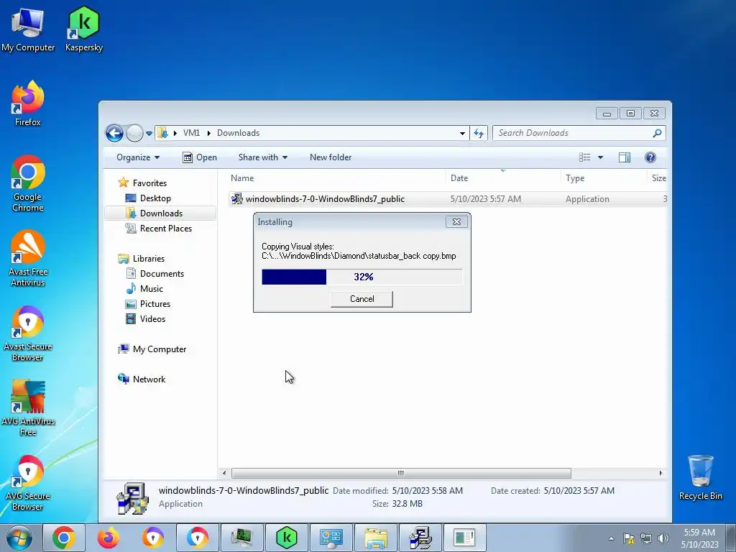736x552 pixels.
Task: Click the Windows Start button
Action: [19, 538]
